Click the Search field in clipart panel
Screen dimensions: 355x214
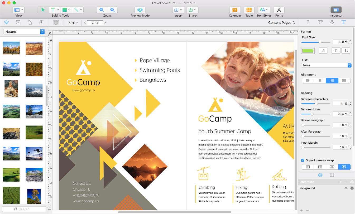(24, 209)
